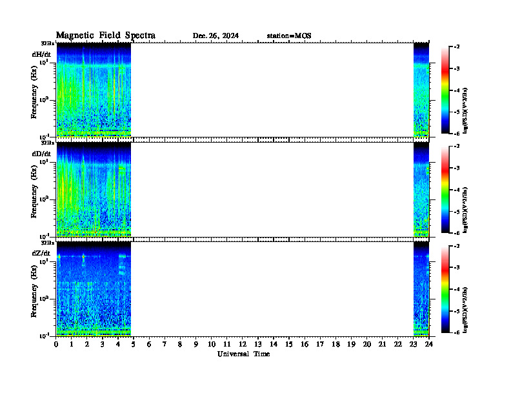Click the '-2' value on dH/dt color scale
Image resolution: width=511 pixels, height=395 pixels.
coord(456,47)
